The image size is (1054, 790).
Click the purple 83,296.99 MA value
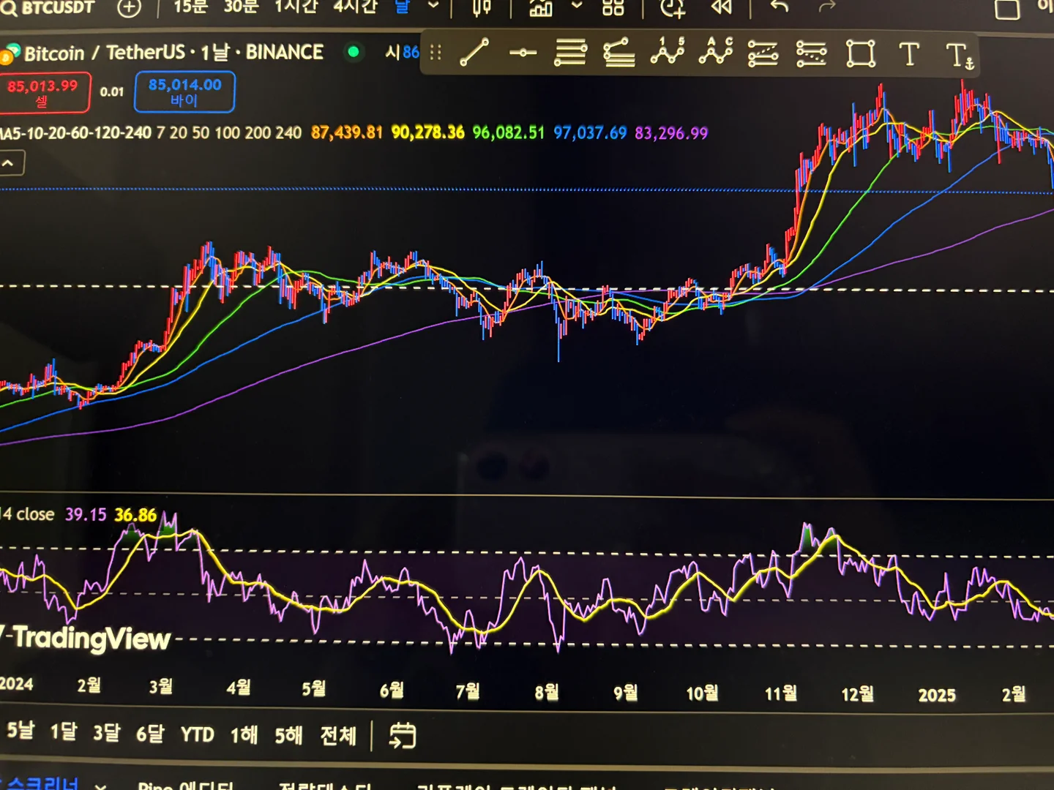click(x=671, y=133)
